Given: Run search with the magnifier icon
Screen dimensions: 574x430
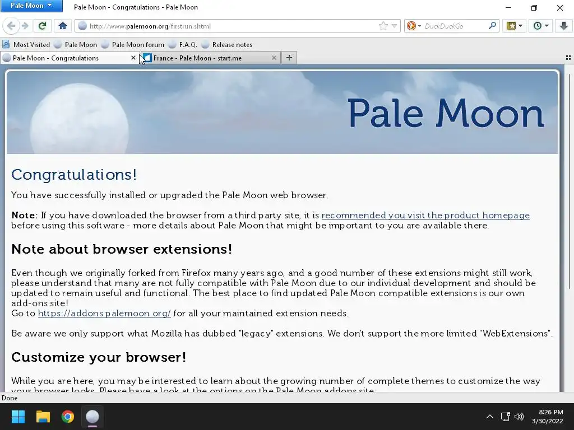Looking at the screenshot, I should point(492,26).
